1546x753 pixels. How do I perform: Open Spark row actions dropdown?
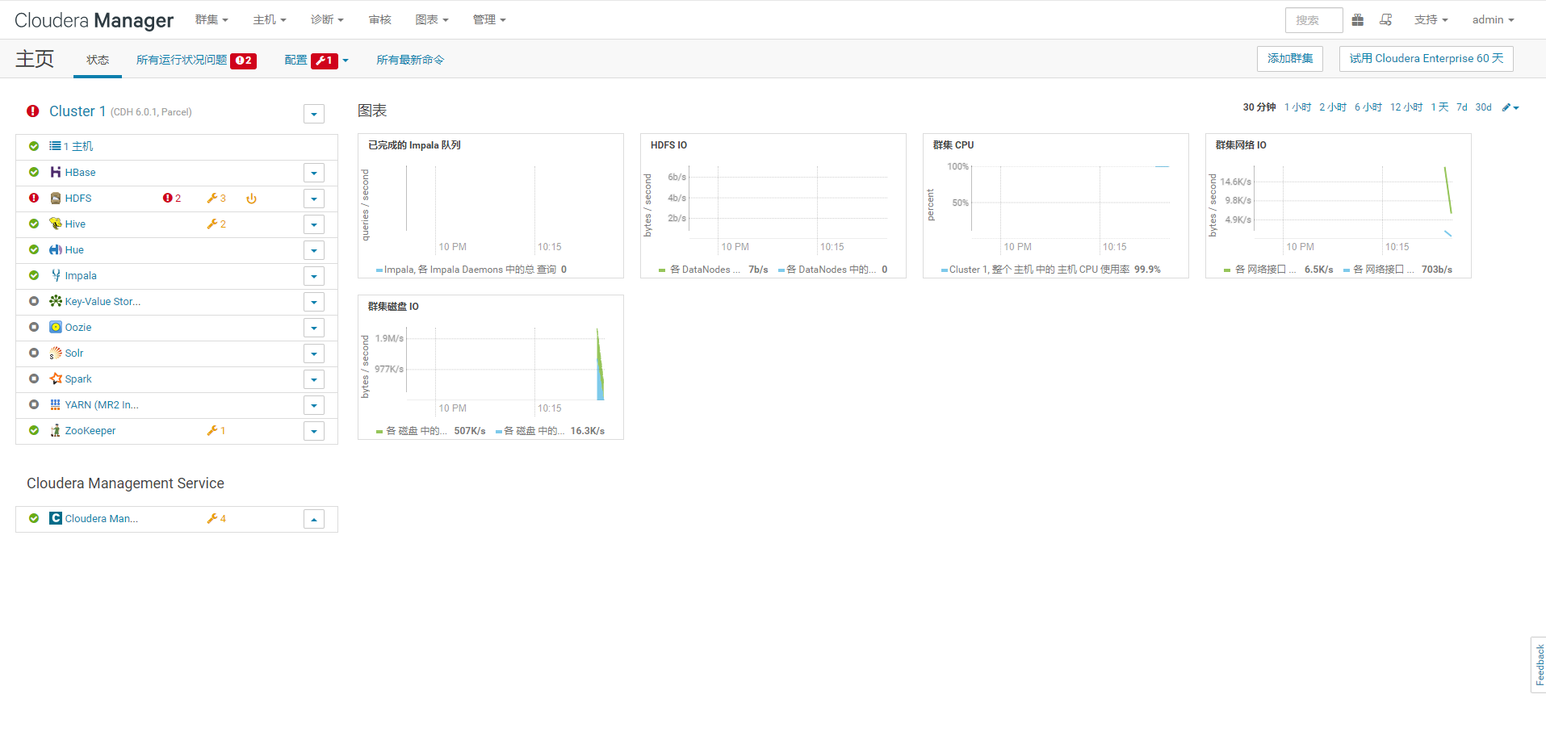[x=314, y=379]
